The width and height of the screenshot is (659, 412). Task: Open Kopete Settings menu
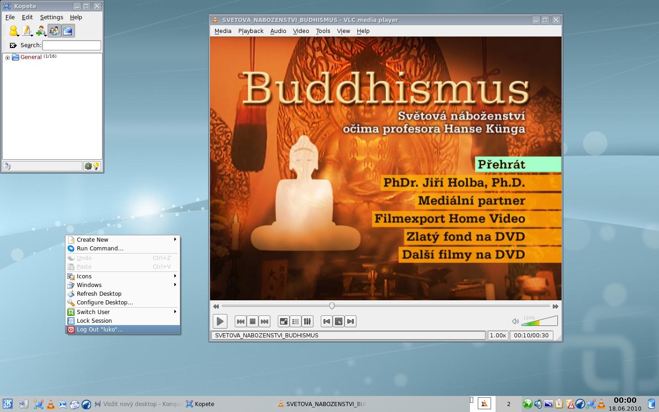[x=52, y=17]
